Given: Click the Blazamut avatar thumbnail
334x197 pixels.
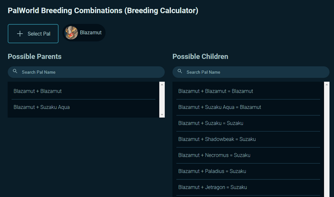Looking at the screenshot, I should (x=71, y=33).
